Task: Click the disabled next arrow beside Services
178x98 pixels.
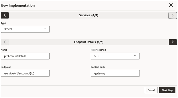Action: [x=173, y=15]
